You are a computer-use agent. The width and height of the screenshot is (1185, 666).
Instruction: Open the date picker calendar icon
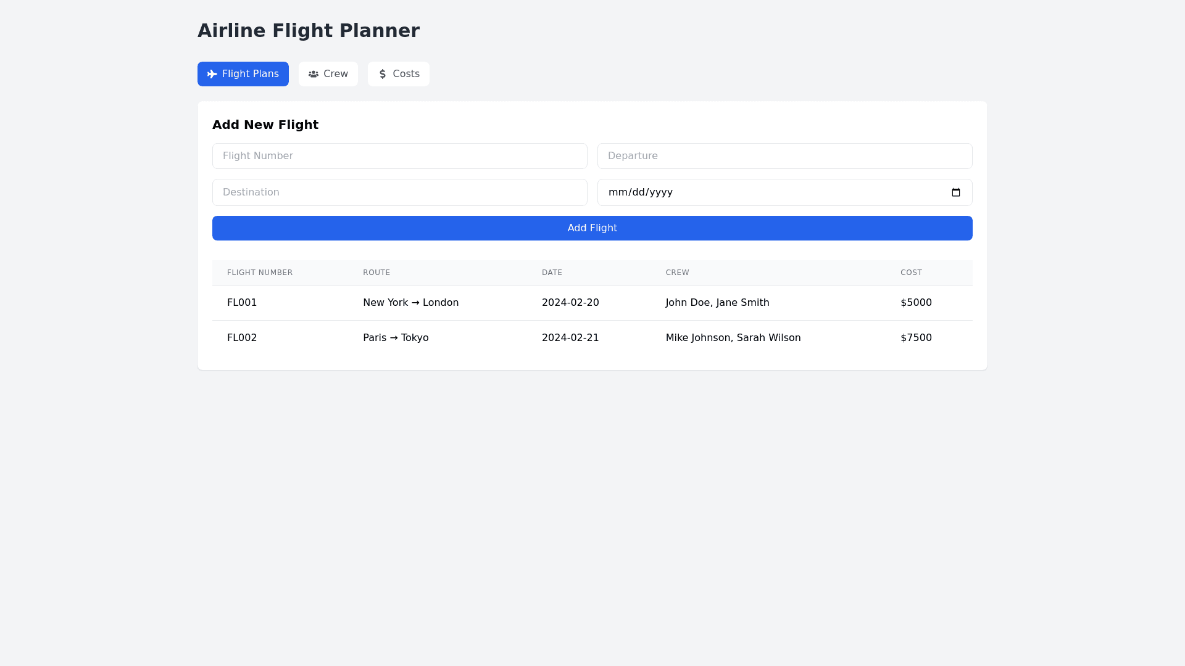[x=956, y=192]
